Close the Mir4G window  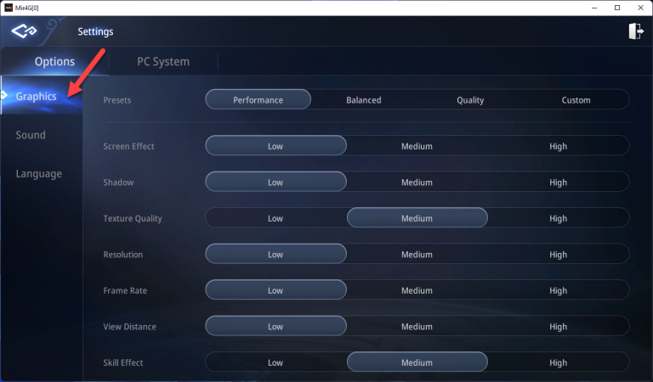(x=640, y=8)
